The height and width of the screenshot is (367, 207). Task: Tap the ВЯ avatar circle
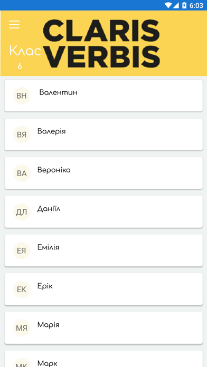(22, 134)
